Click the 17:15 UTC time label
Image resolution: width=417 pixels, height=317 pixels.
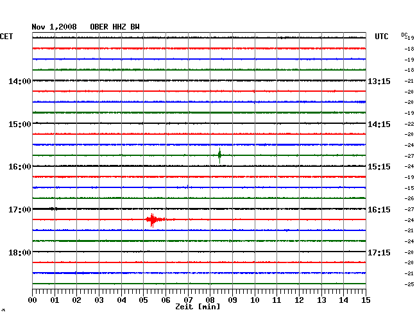[x=379, y=252]
